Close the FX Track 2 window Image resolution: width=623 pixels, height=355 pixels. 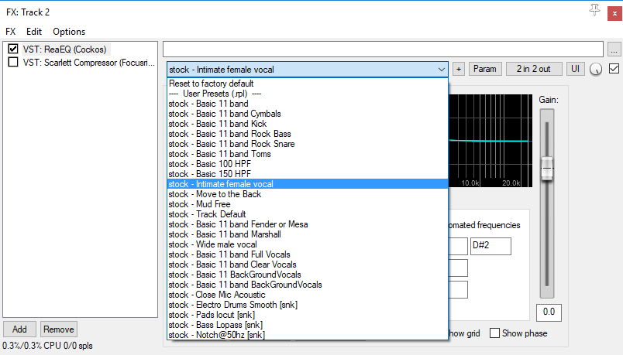point(614,13)
